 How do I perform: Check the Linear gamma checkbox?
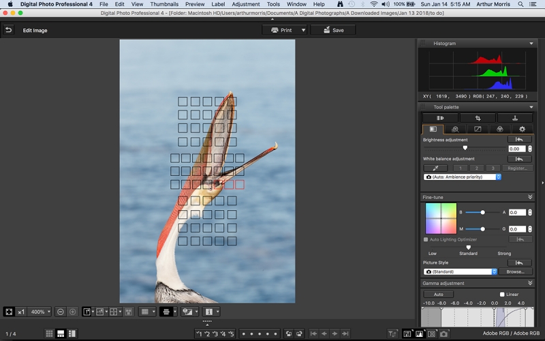(x=502, y=294)
